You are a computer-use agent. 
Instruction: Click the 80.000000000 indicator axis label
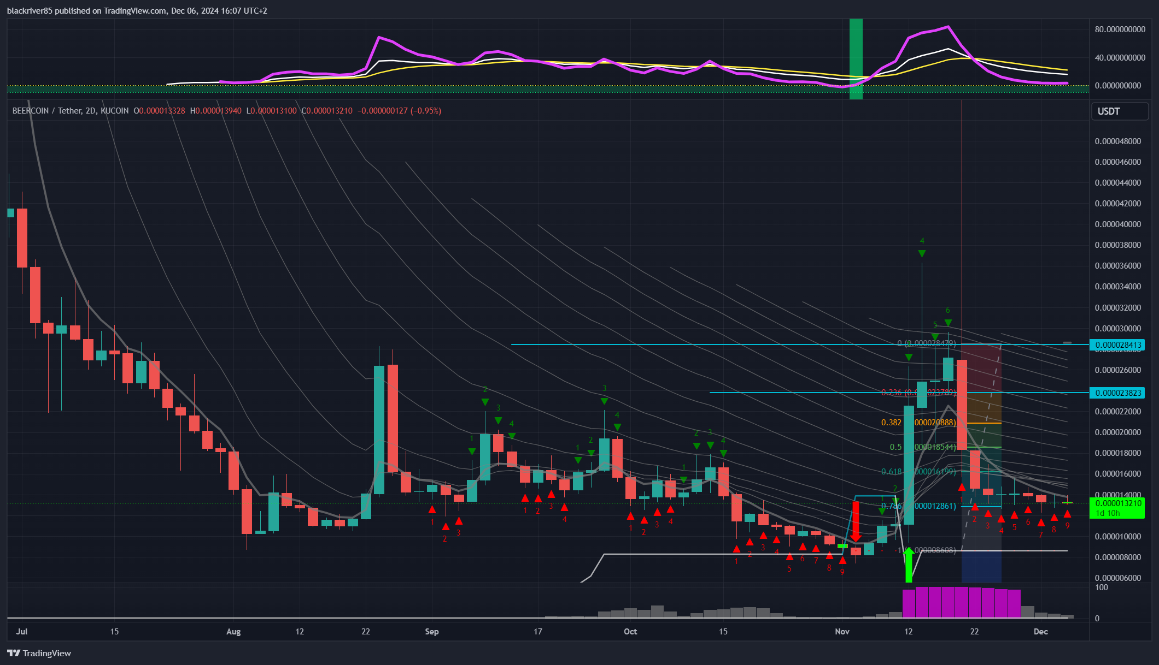[1120, 29]
